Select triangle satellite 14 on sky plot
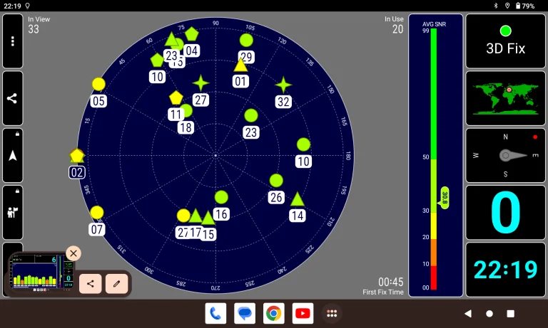The image size is (548, 328). pos(298,199)
